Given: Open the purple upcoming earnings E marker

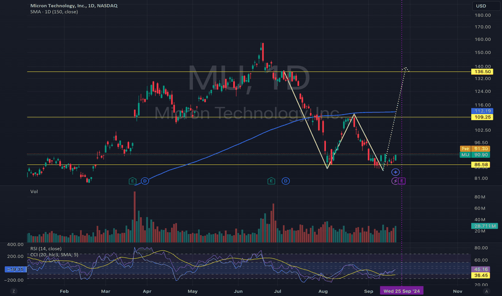Looking at the screenshot, I should (402, 181).
